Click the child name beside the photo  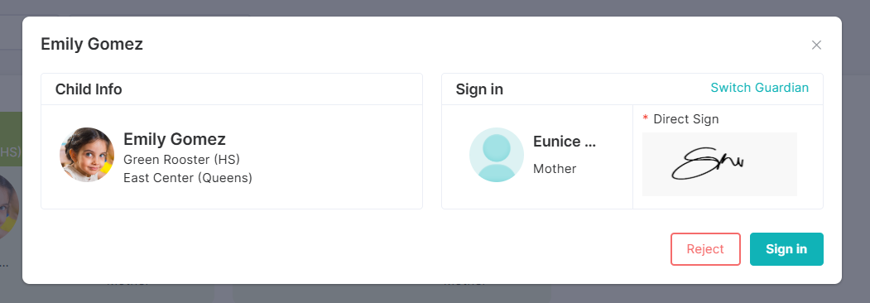click(174, 139)
